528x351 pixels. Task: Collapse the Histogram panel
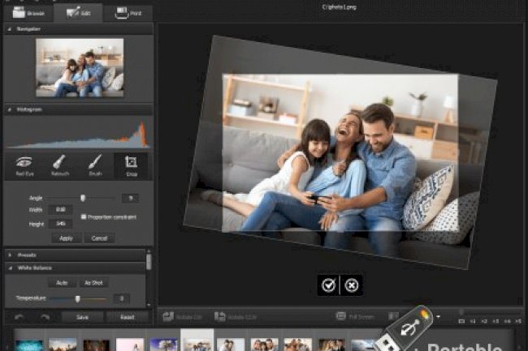click(9, 109)
